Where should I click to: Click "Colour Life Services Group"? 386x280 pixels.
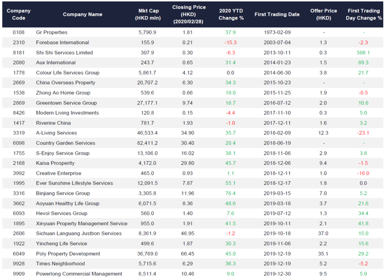click(68, 73)
